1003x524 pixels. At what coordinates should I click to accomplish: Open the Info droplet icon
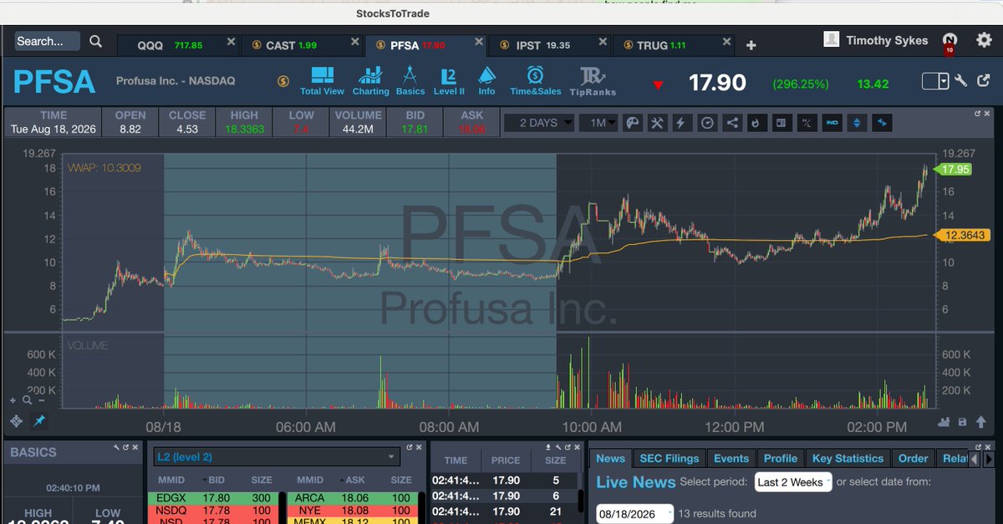486,80
